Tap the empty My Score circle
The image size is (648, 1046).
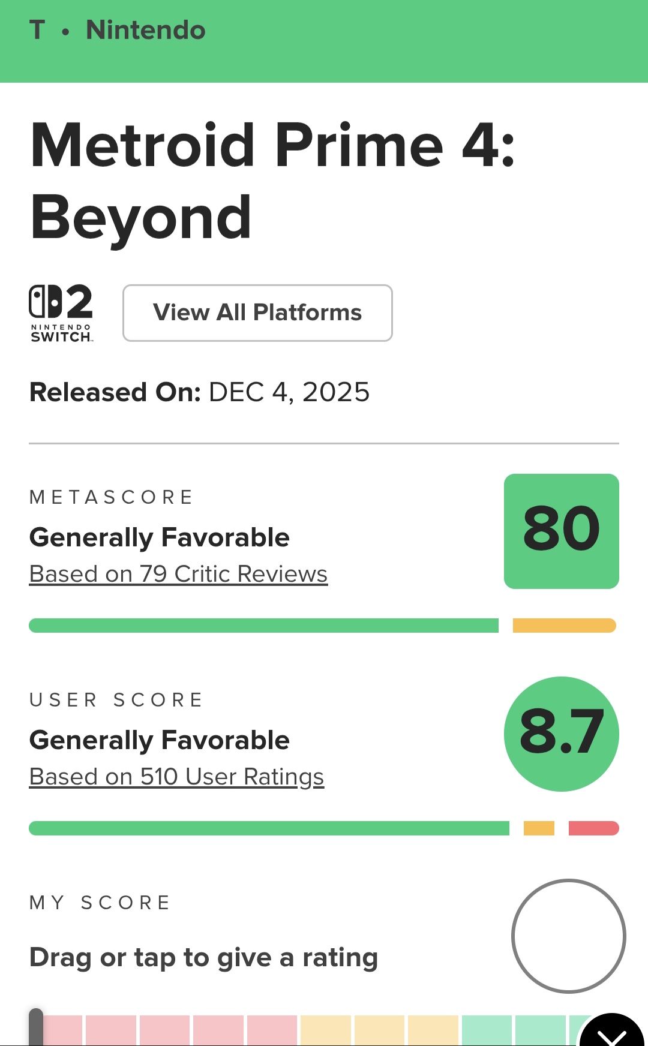[568, 936]
